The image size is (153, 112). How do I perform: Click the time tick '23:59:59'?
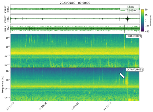[10, 106]
